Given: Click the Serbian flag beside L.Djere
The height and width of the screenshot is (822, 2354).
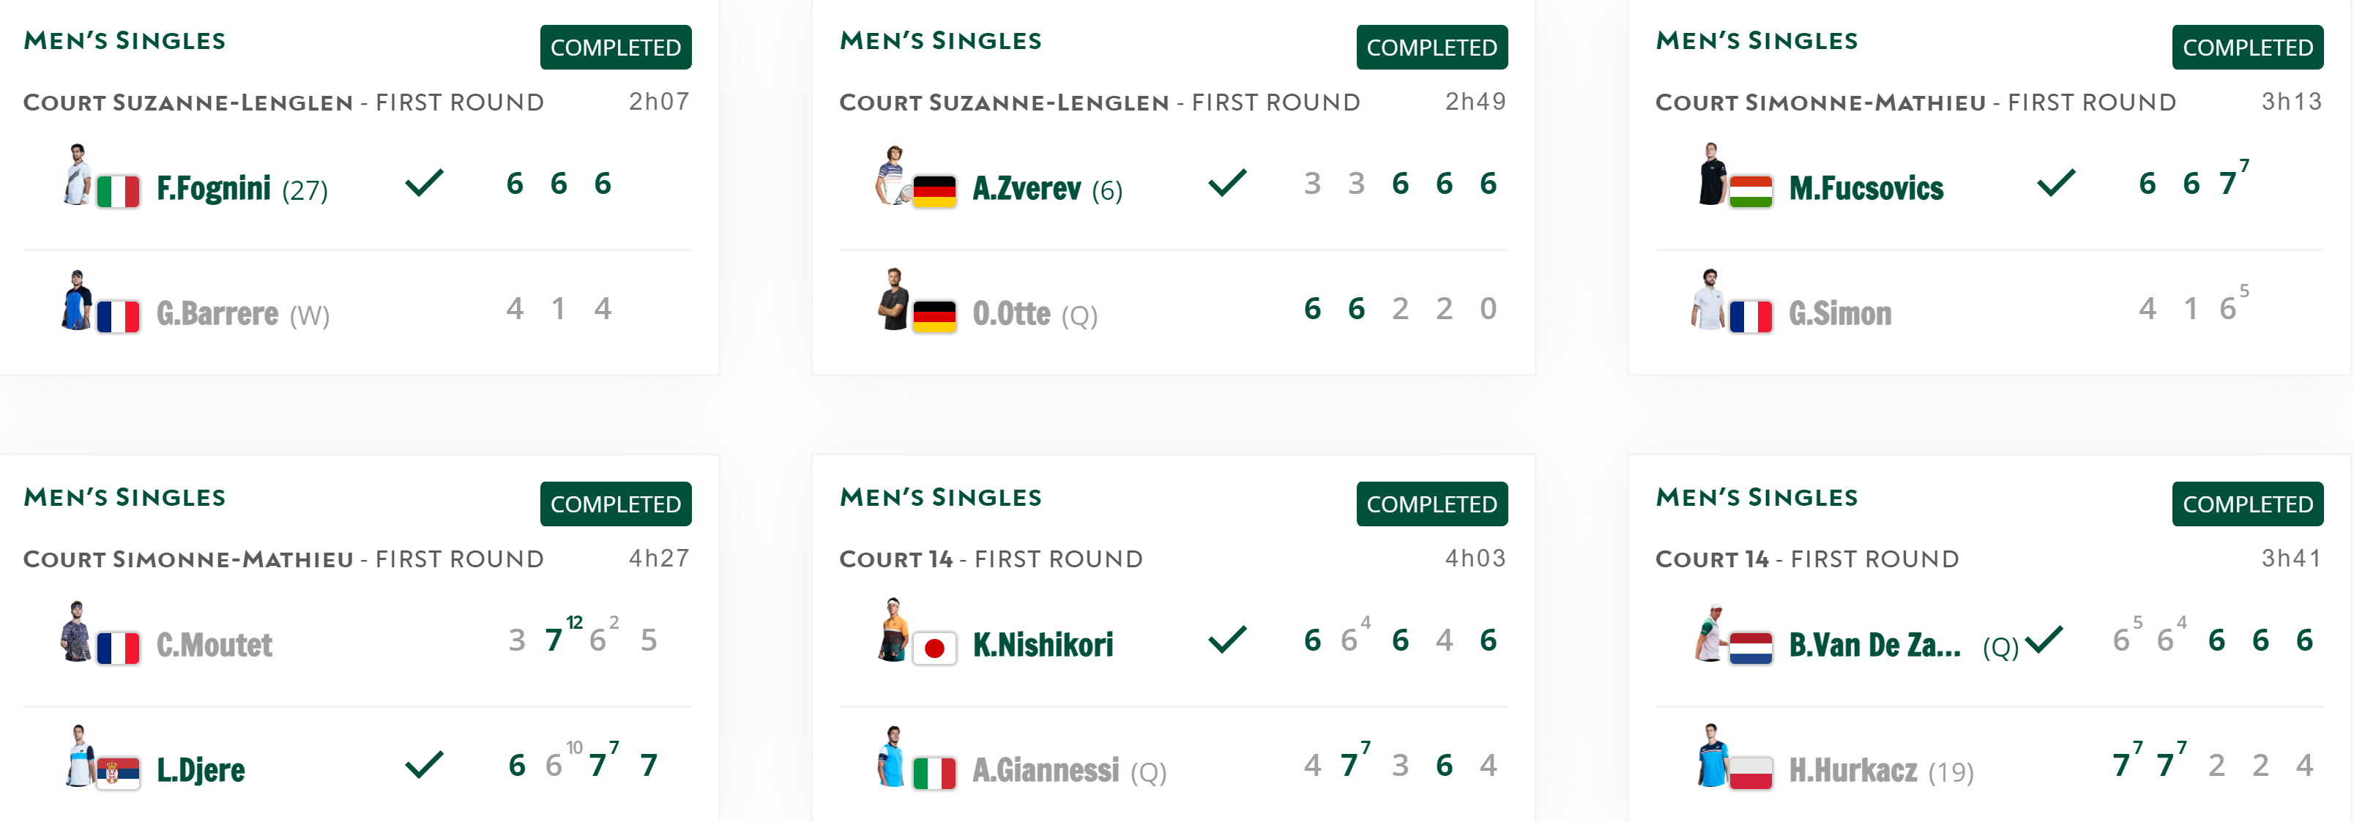Looking at the screenshot, I should (118, 773).
